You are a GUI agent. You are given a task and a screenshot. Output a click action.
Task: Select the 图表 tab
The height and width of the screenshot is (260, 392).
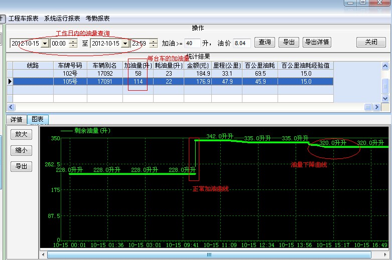tap(38, 120)
